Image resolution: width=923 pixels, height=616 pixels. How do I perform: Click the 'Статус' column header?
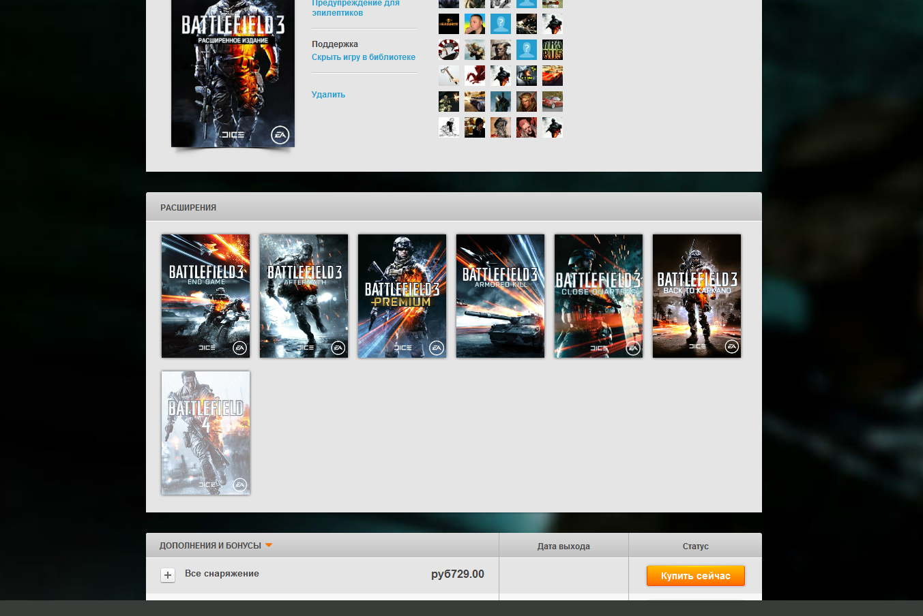click(x=695, y=546)
